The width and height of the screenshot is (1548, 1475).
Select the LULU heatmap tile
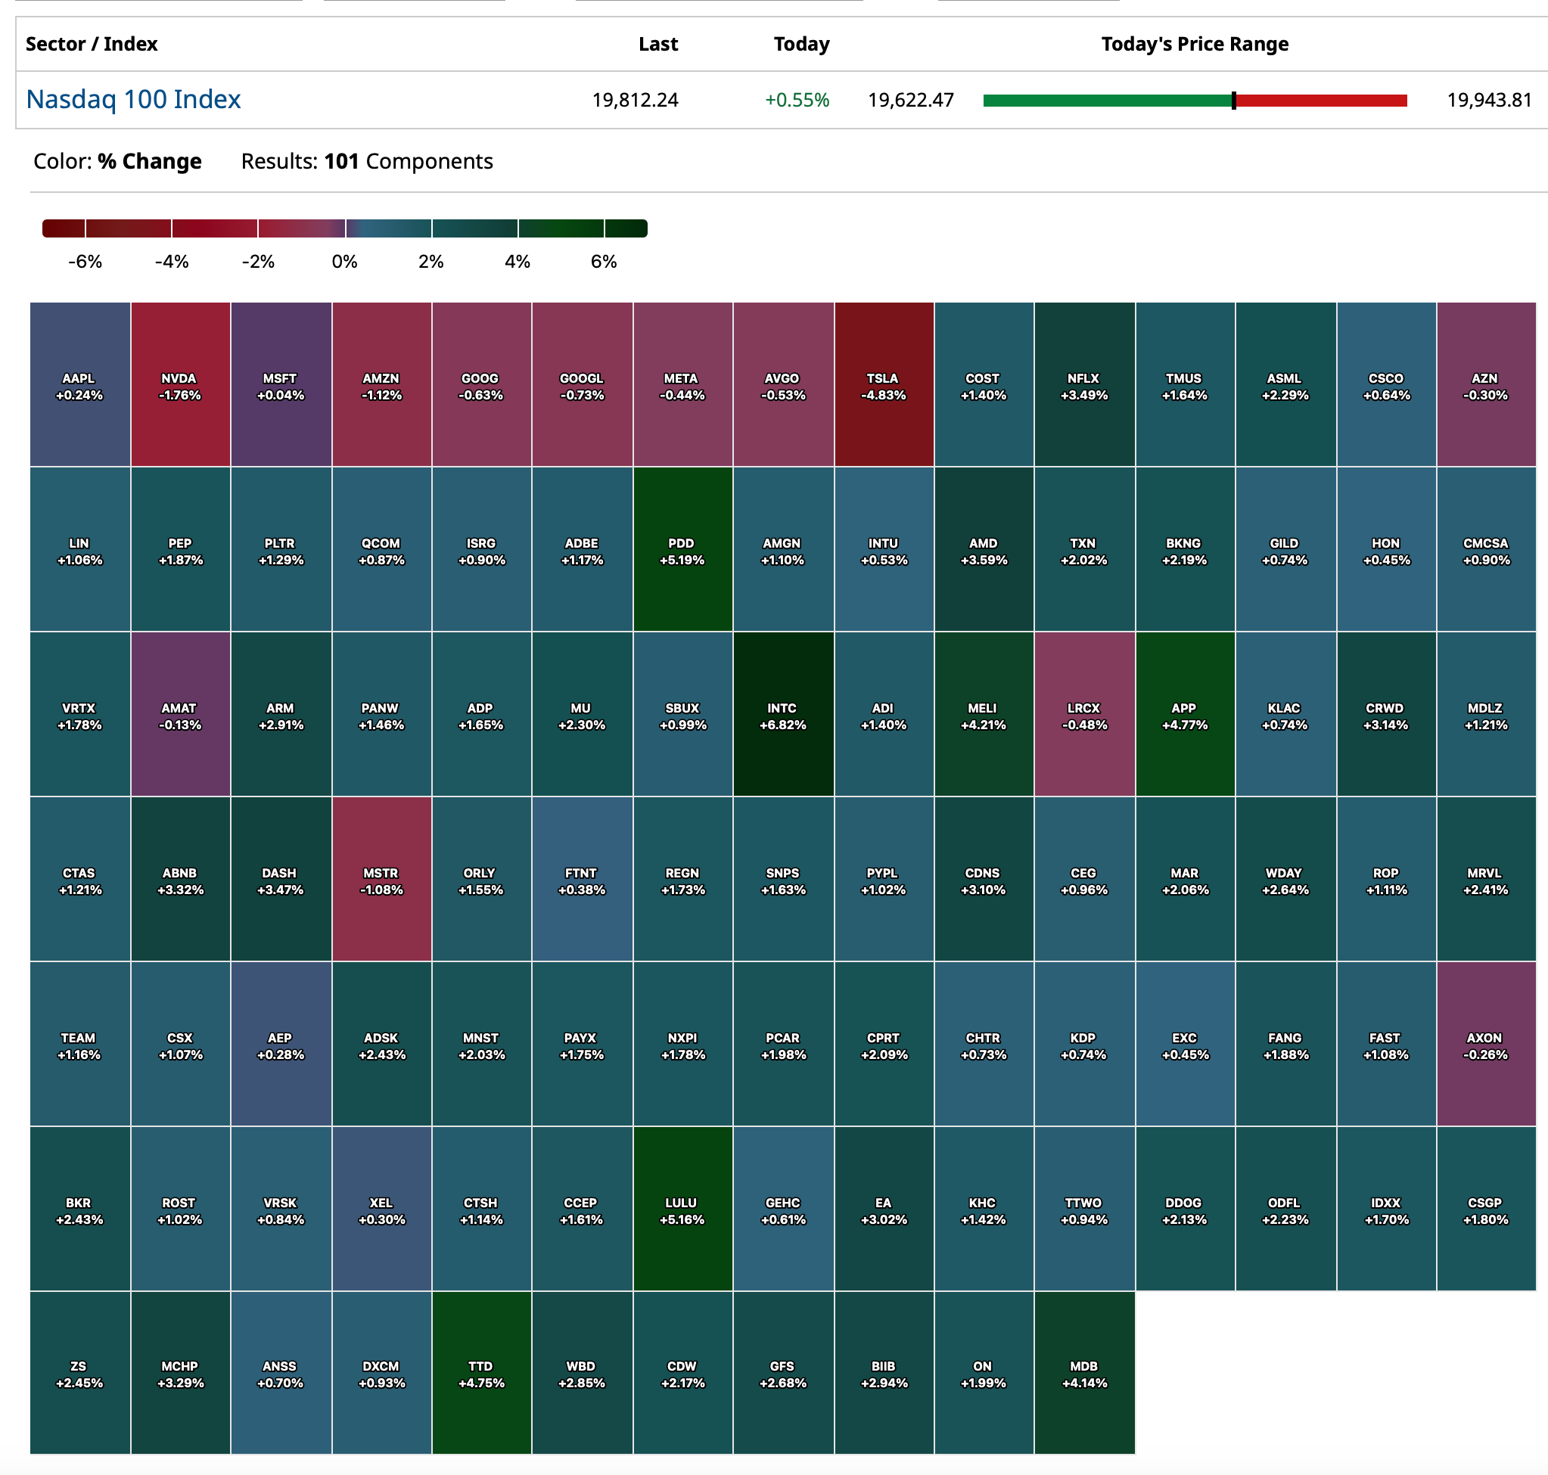[682, 1209]
